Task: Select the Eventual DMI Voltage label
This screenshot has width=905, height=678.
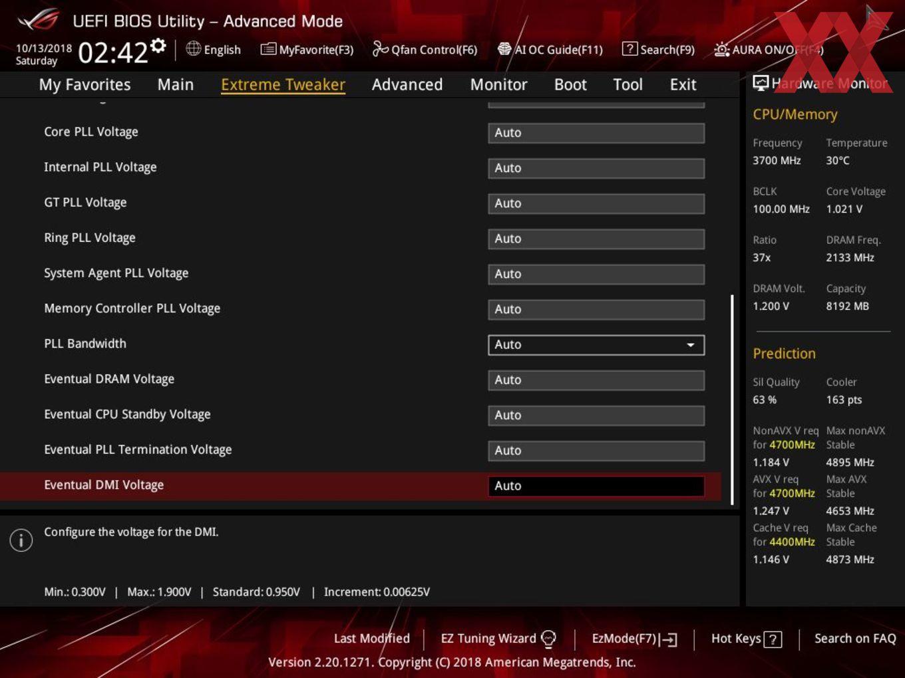Action: [104, 485]
